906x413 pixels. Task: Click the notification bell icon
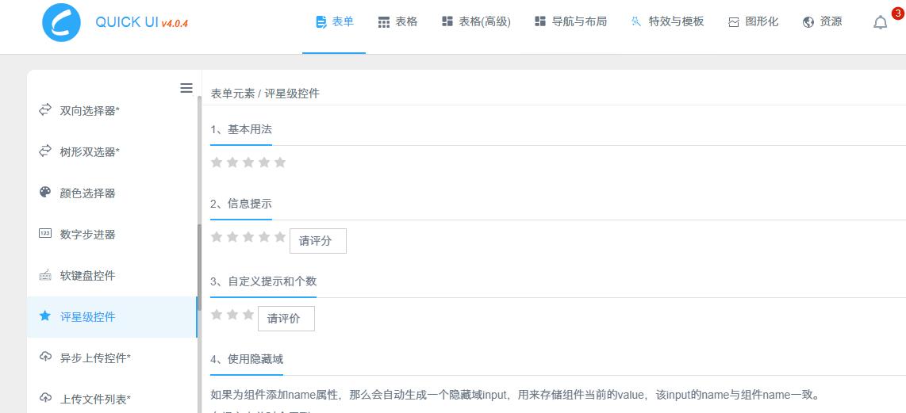880,22
